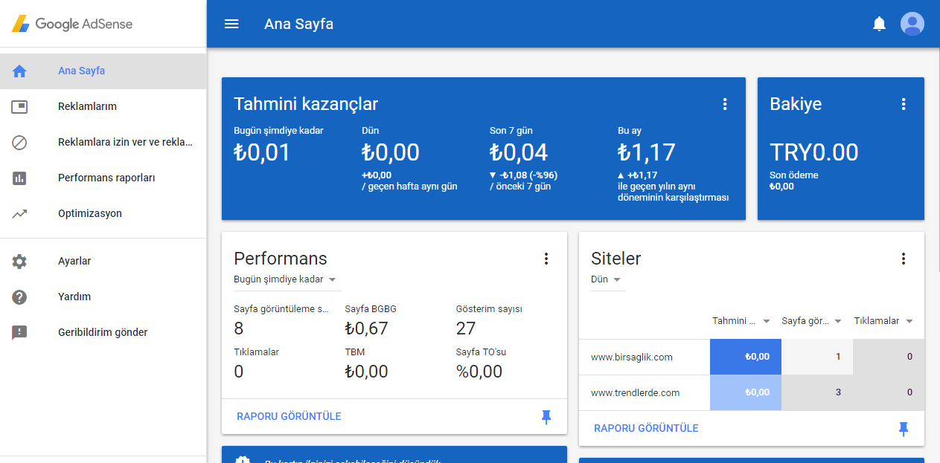Click the ₺0,00 earnings cell for trendlerde.com

point(746,392)
